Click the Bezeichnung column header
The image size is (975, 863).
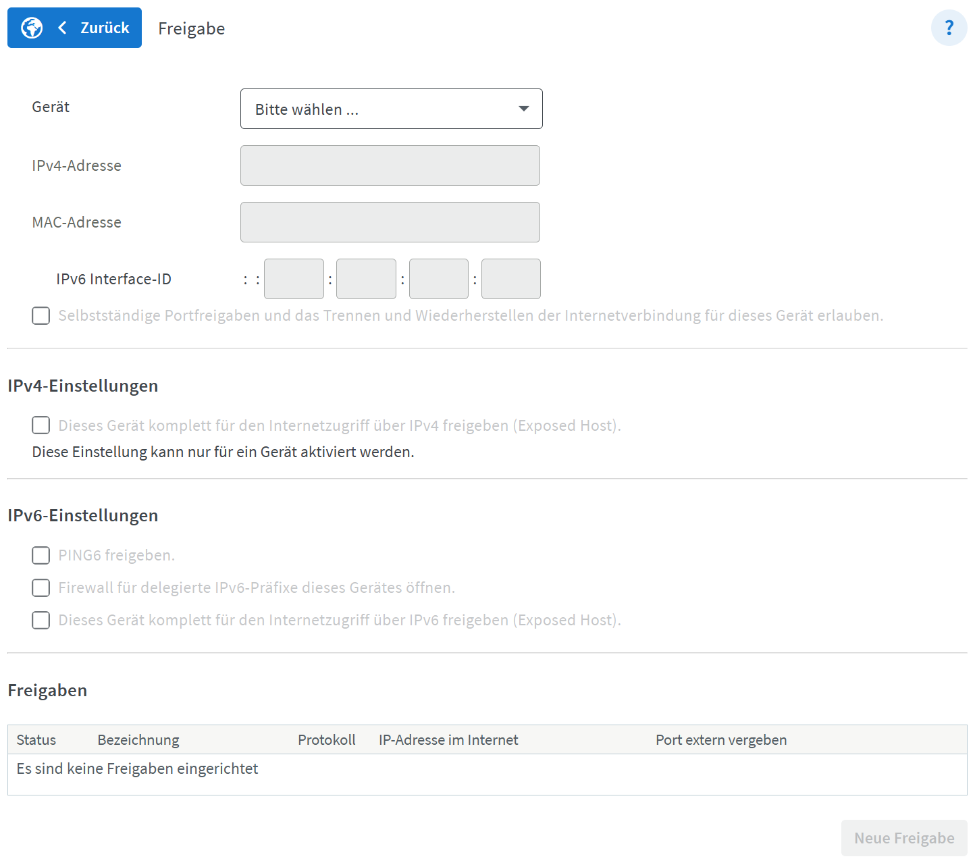[138, 740]
